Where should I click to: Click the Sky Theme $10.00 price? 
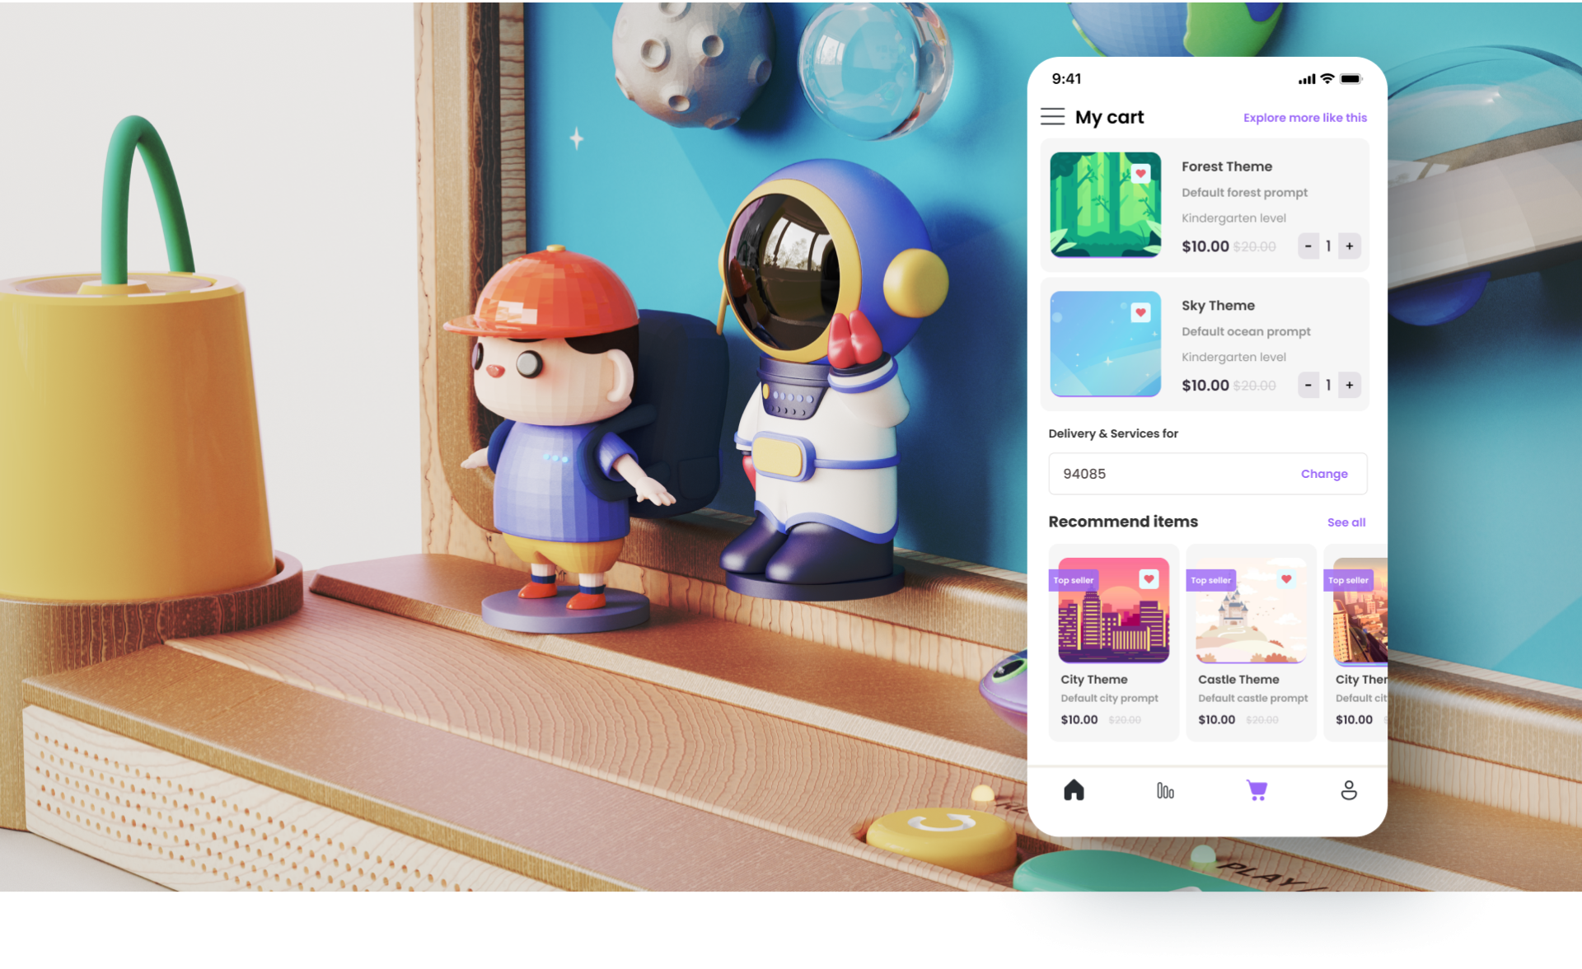click(1205, 386)
